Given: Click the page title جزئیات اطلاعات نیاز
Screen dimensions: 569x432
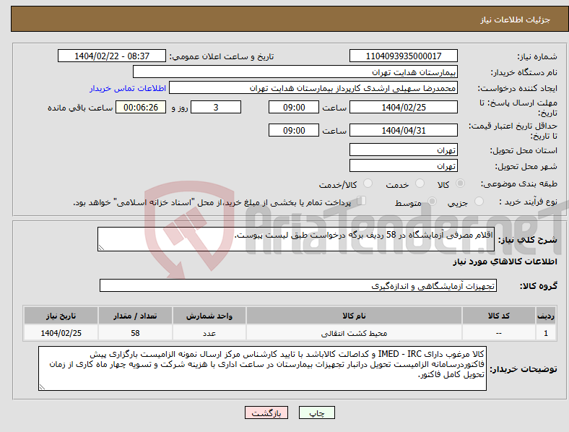Looking at the screenshot, I should [x=516, y=20].
